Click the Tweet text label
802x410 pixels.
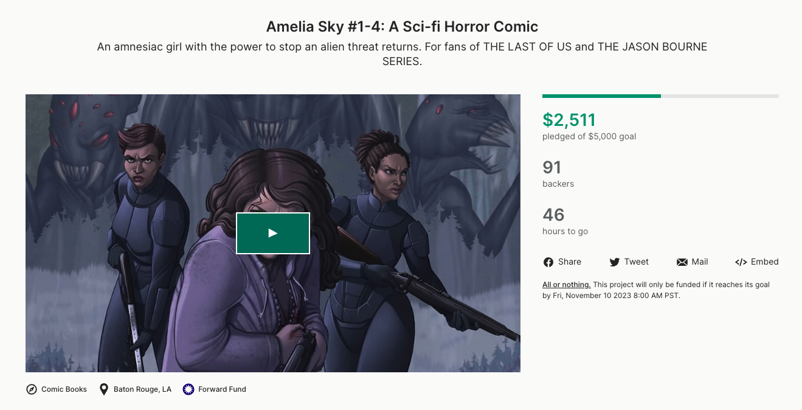[x=637, y=262]
